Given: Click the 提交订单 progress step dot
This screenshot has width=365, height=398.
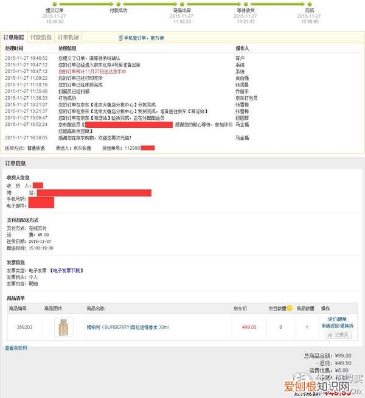Looking at the screenshot, I should 55,4.
